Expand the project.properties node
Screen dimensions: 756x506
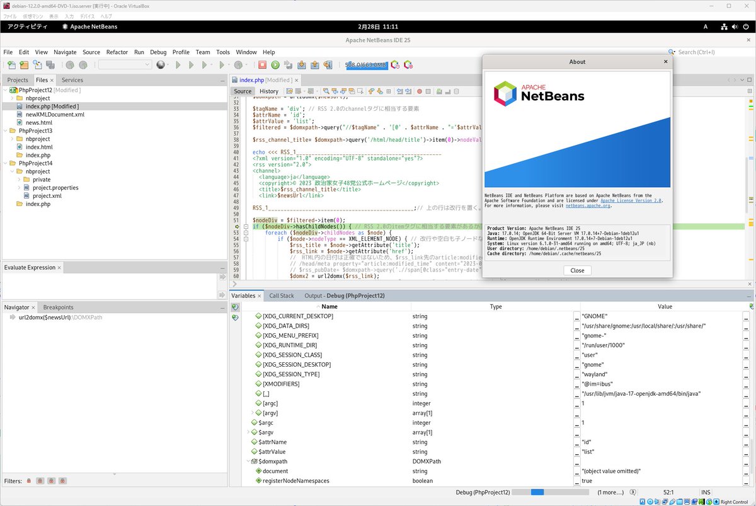(x=18, y=188)
